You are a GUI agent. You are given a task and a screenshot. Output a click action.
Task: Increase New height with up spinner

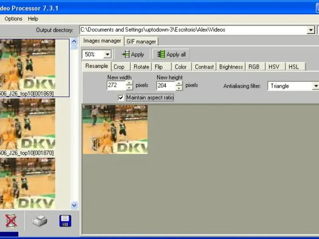(179, 83)
